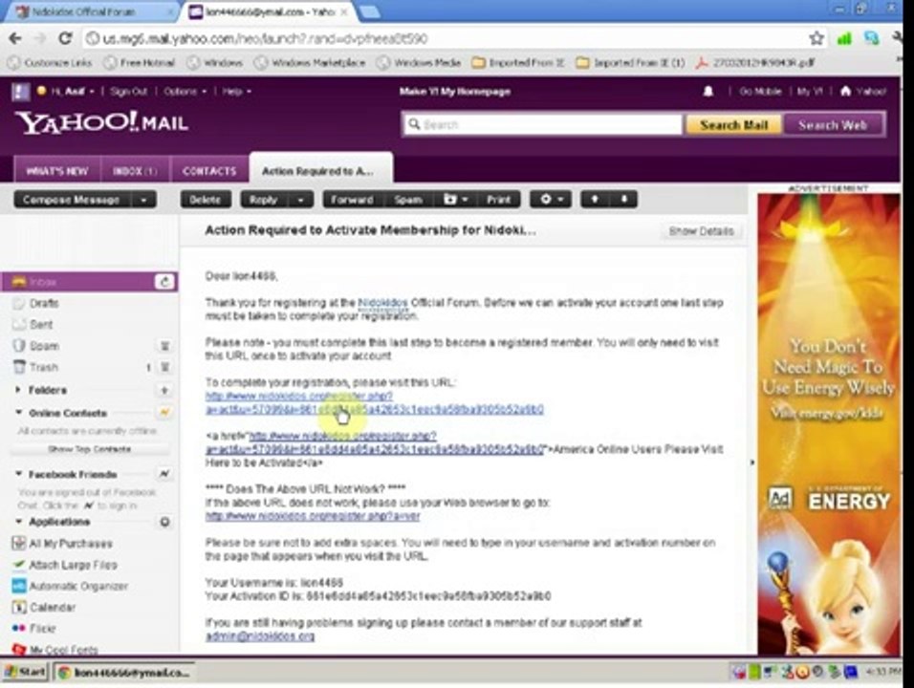Bookmark this page with the star icon
The height and width of the screenshot is (688, 914).
816,39
